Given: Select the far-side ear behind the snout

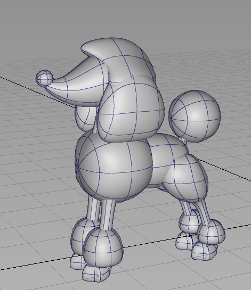Looking at the screenshot, I should click(86, 118).
